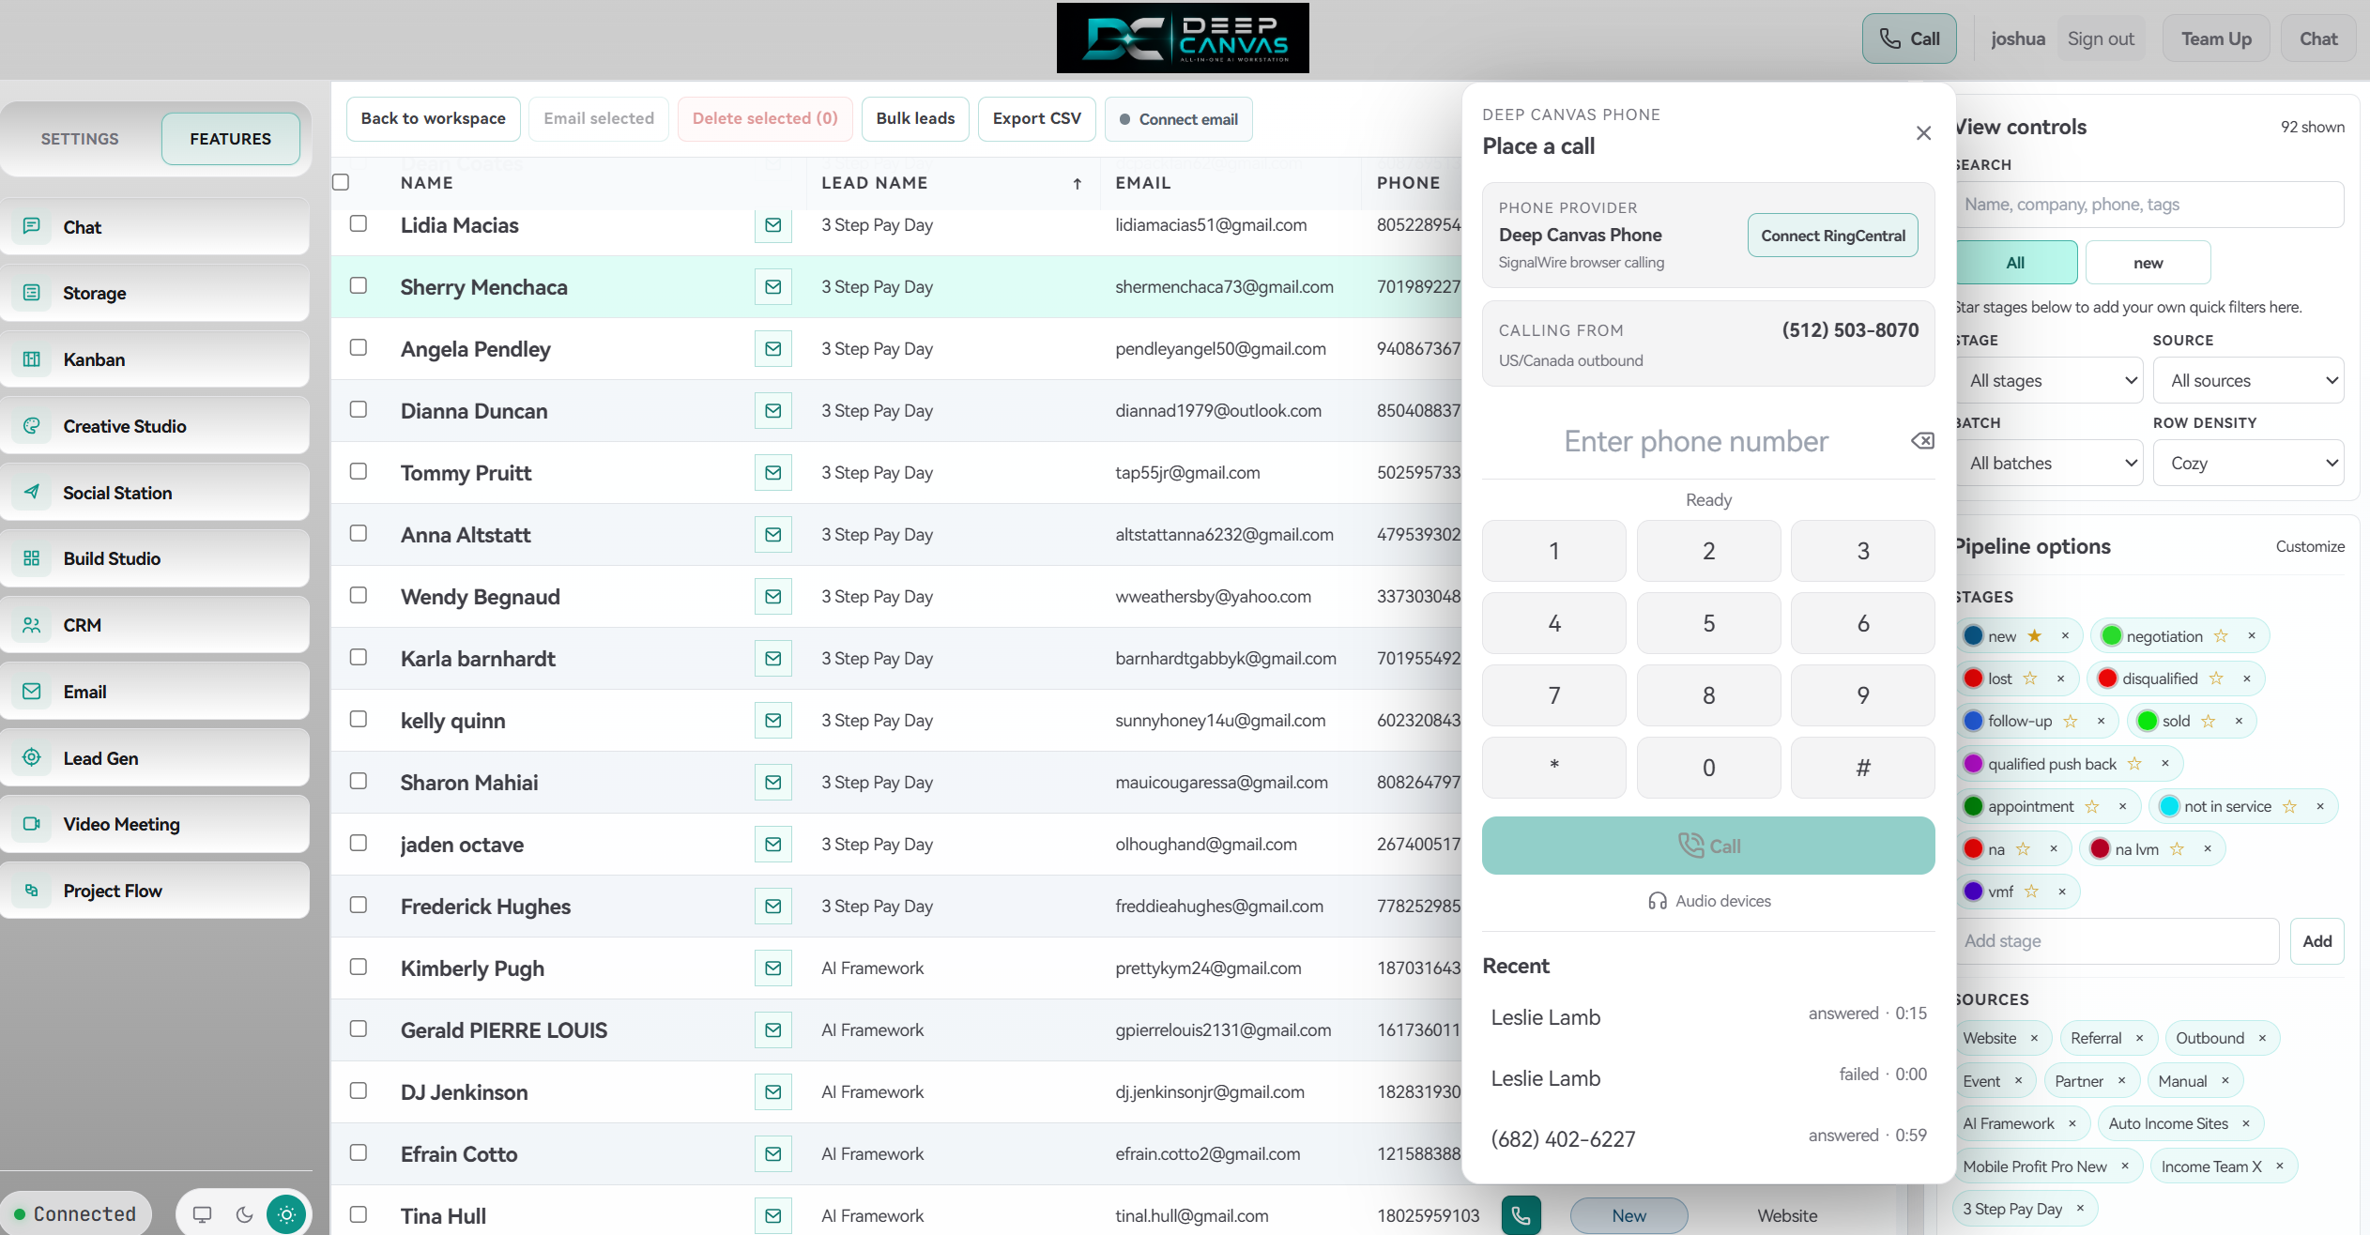This screenshot has width=2370, height=1235.
Task: Remove the Referral source tag
Action: [x=2139, y=1038]
